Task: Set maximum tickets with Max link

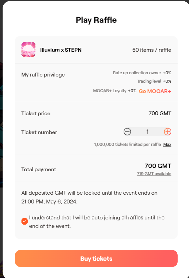Action: pos(167,145)
